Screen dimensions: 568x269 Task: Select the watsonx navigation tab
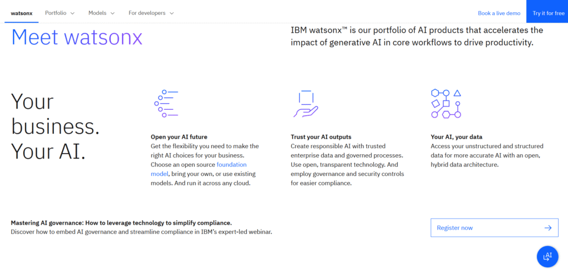click(x=22, y=13)
